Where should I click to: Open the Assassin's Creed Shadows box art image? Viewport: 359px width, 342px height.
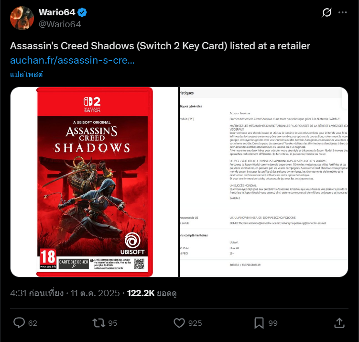point(94,182)
